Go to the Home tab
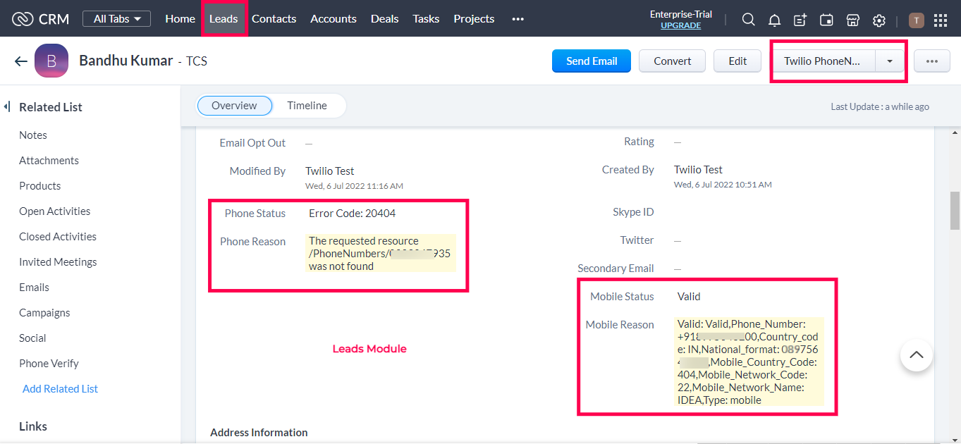The image size is (961, 444). tap(180, 19)
